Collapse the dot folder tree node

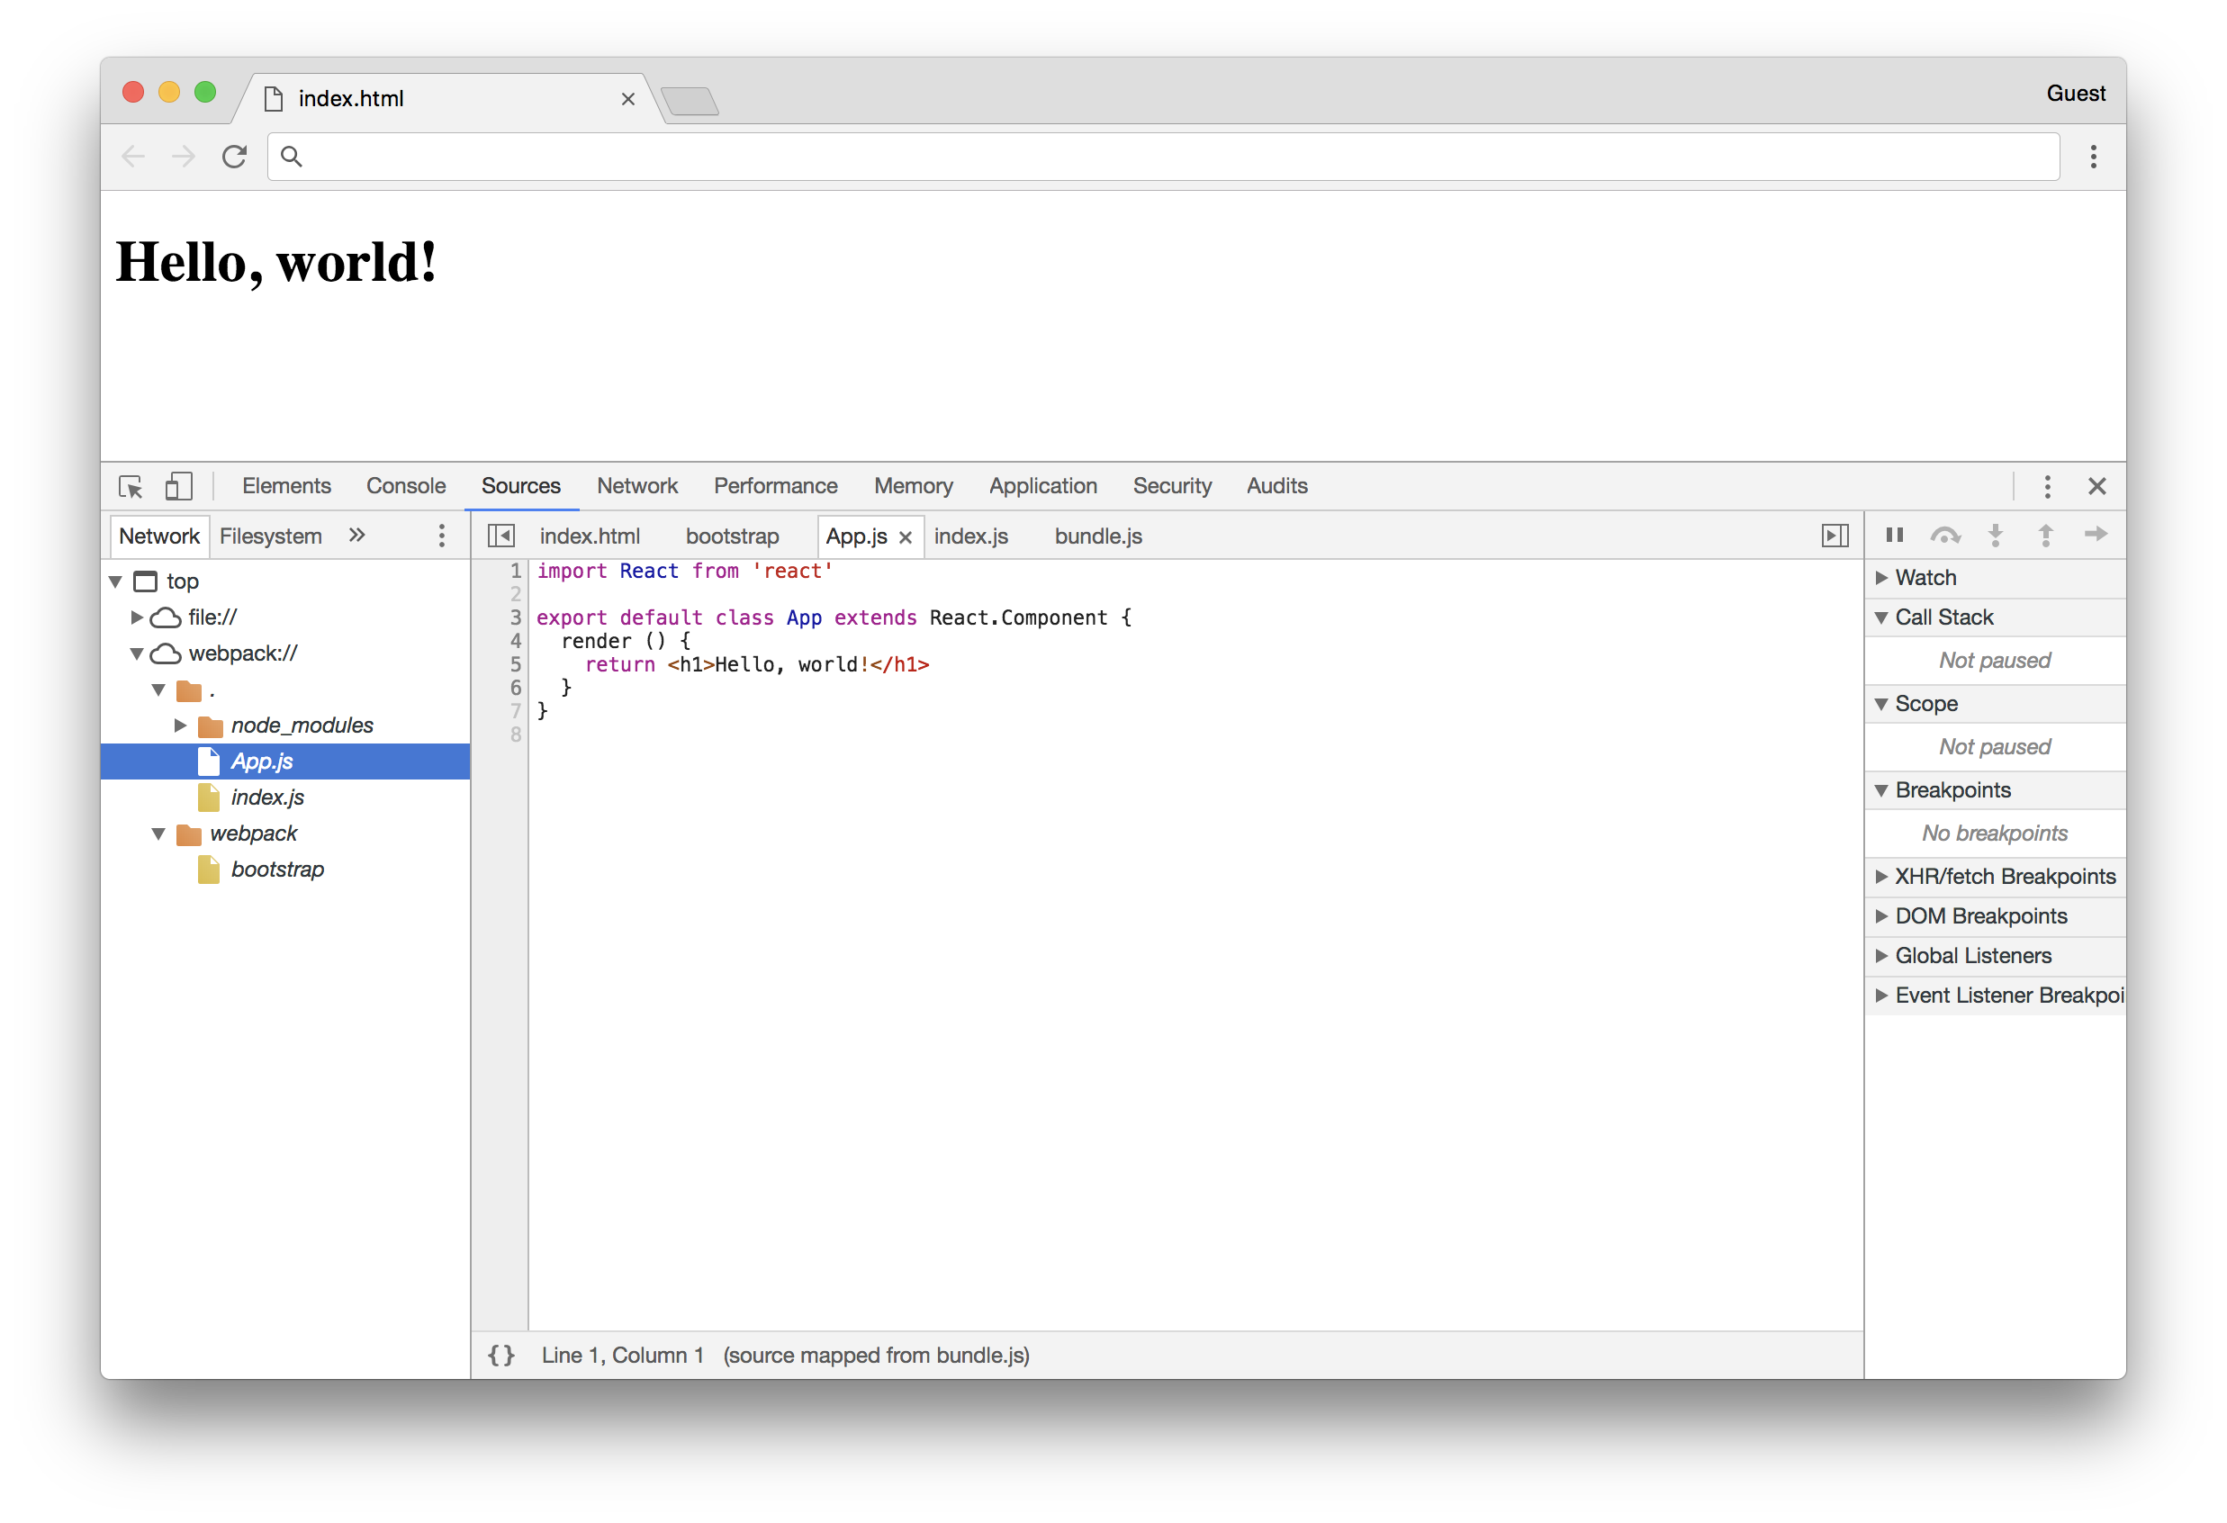click(159, 690)
